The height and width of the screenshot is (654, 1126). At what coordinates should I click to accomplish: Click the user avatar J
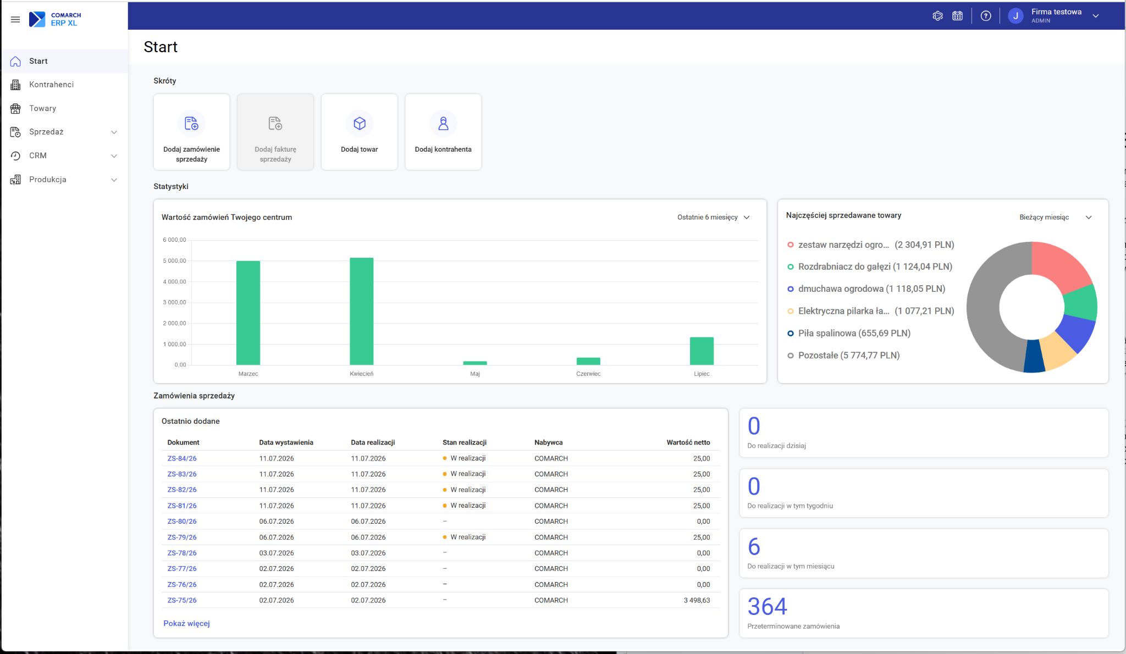pos(1016,16)
